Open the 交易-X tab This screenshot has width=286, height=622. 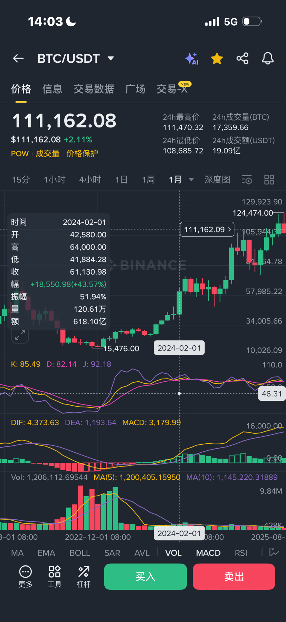coord(172,89)
